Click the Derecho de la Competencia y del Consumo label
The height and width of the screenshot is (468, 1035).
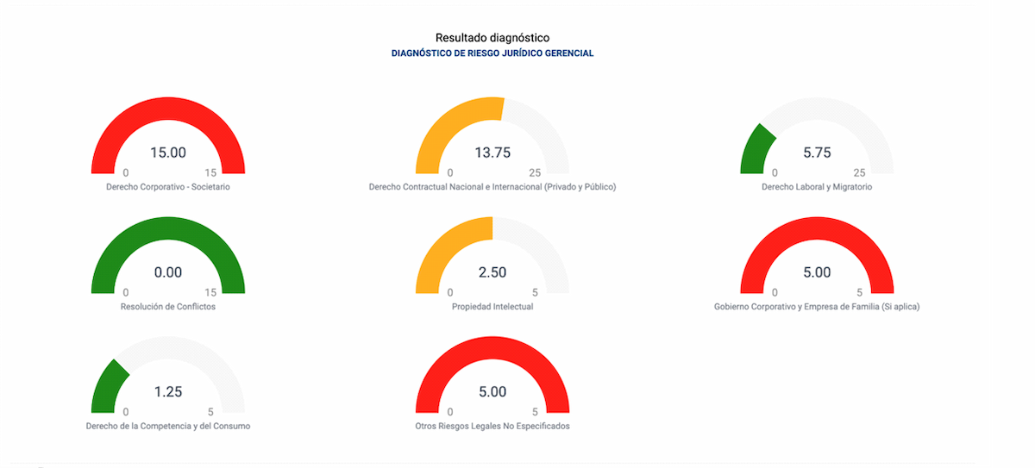pyautogui.click(x=168, y=426)
